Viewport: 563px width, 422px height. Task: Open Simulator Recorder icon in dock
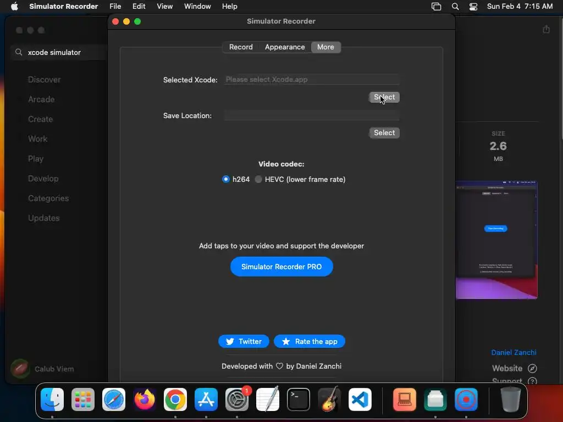pyautogui.click(x=466, y=399)
